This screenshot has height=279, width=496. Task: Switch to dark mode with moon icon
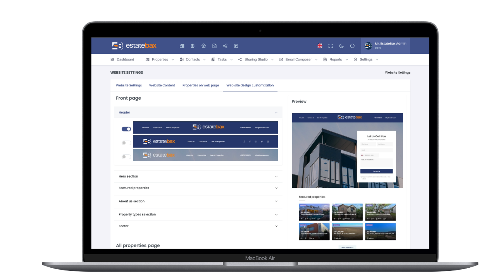(x=341, y=46)
